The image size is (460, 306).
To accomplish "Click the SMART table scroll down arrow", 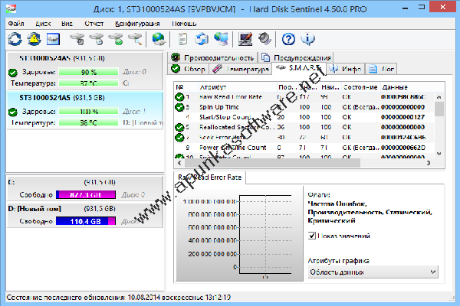I will coord(439,154).
